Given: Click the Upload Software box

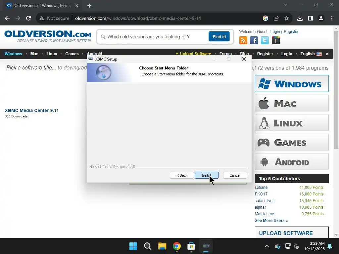Looking at the screenshot, I should [x=292, y=233].
